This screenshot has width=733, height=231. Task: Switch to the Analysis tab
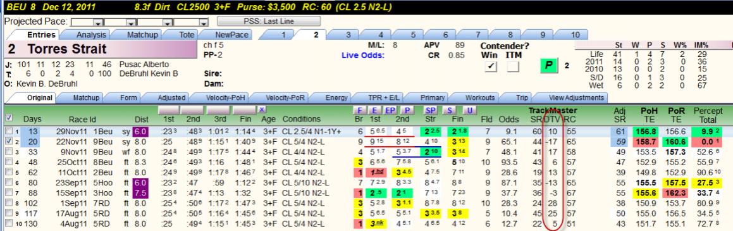91,35
